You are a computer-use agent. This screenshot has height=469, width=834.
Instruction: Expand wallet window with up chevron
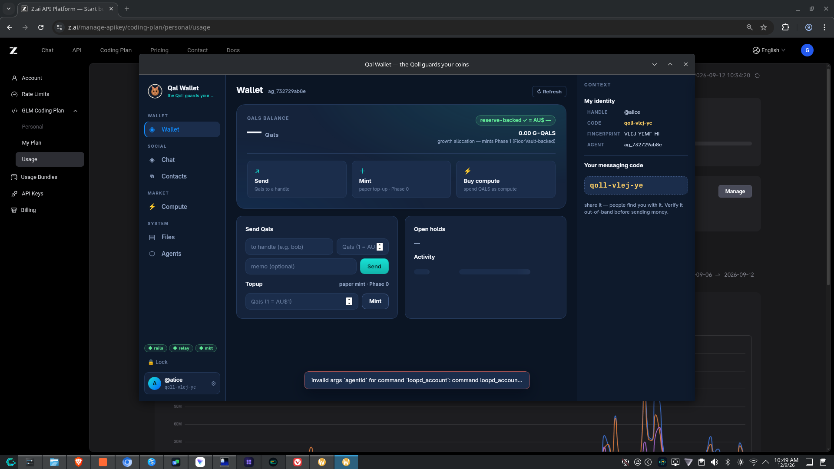pyautogui.click(x=670, y=64)
